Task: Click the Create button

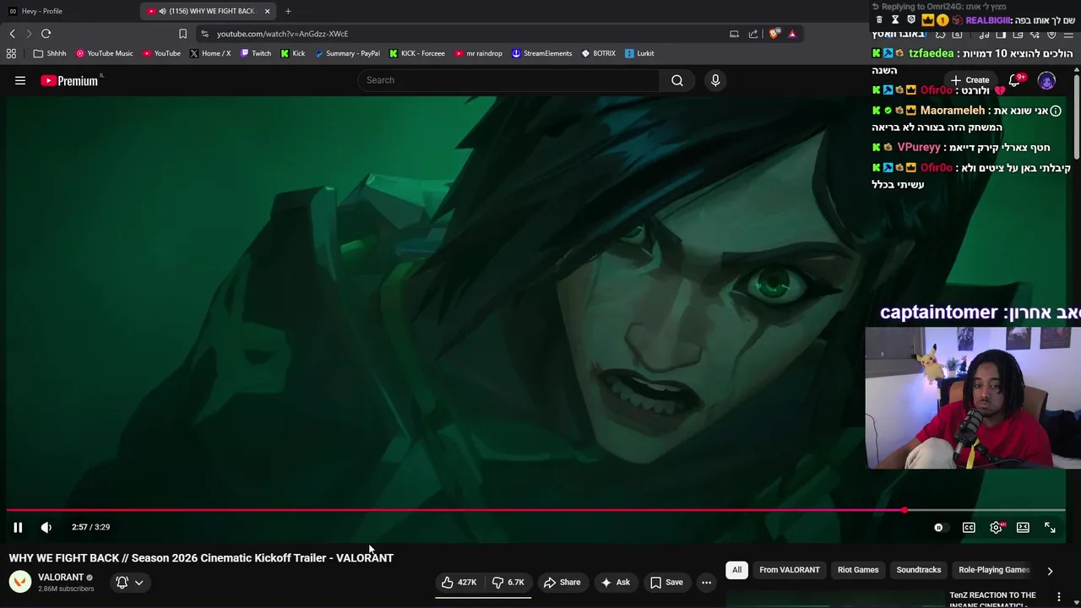Action: point(970,80)
